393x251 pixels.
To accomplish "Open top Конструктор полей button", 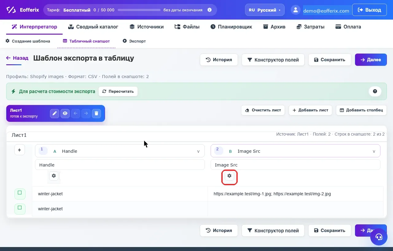I will (273, 60).
